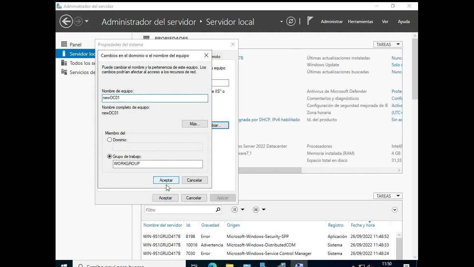Select the Dominio radio button
The height and width of the screenshot is (267, 474).
110,140
